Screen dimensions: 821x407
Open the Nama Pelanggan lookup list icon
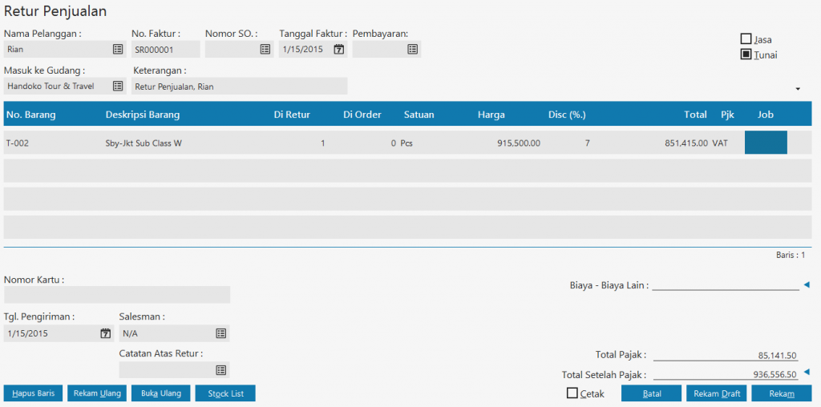(x=118, y=50)
